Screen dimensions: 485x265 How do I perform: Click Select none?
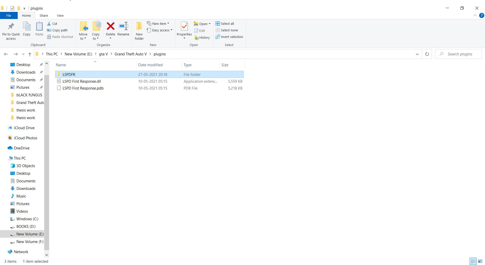pos(227,30)
